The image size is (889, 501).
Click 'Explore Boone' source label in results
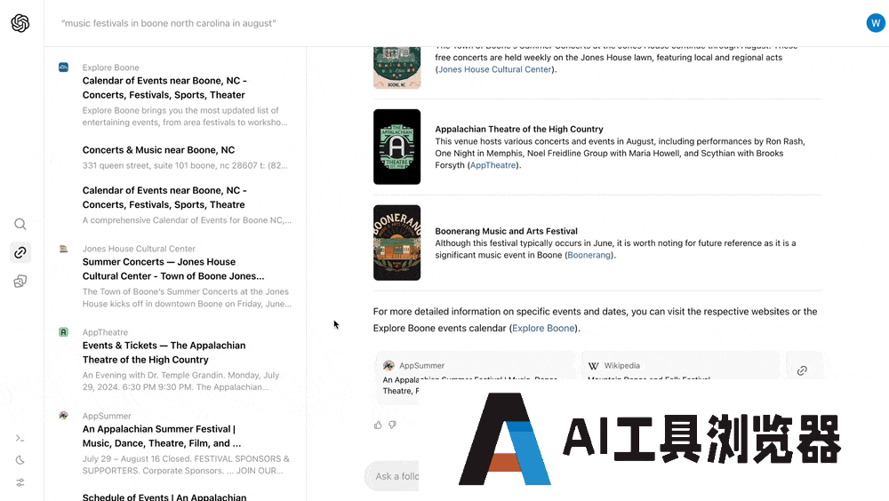click(x=110, y=68)
